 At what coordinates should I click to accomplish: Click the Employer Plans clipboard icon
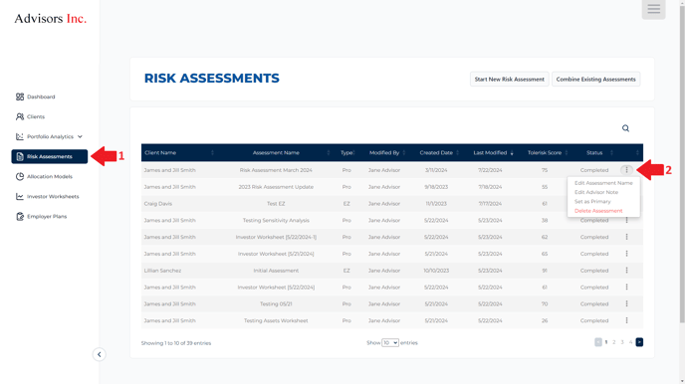tap(20, 217)
